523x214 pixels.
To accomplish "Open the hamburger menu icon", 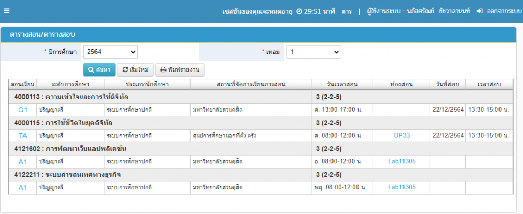I will pos(6,11).
